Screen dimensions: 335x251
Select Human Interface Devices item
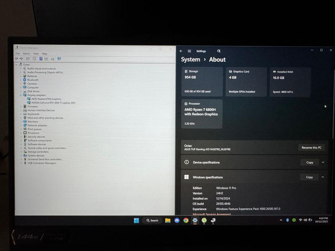pos(41,110)
